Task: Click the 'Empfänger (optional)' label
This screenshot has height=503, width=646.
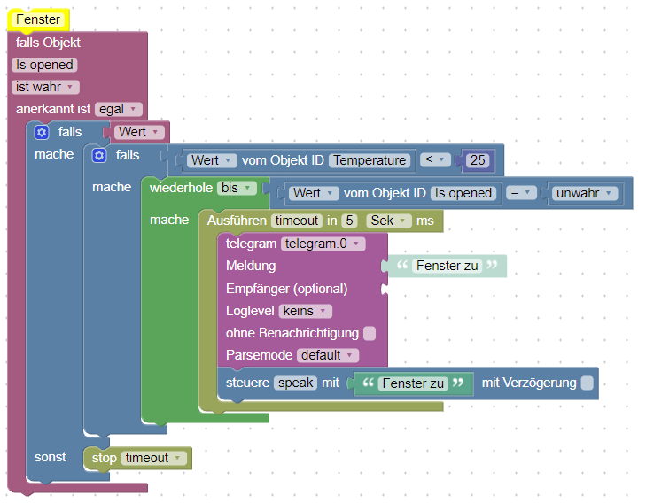Action: click(x=287, y=289)
